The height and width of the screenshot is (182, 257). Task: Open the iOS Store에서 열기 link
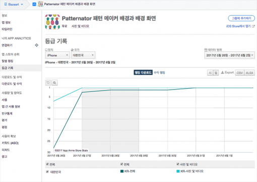coord(238,26)
